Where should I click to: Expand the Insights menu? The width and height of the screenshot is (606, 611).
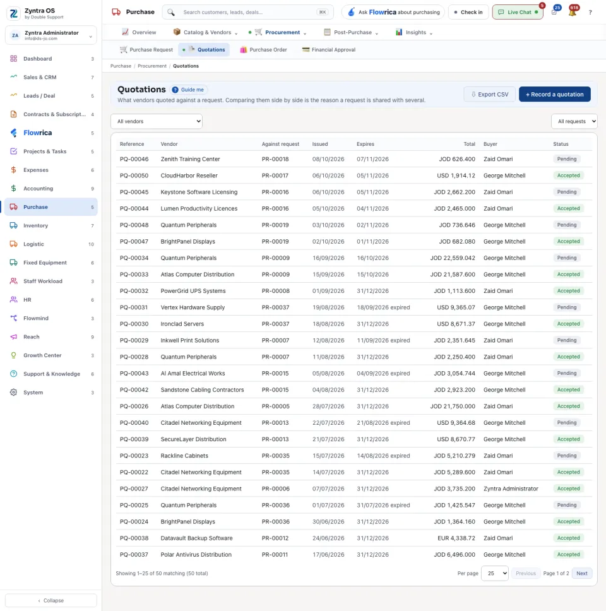pos(414,32)
